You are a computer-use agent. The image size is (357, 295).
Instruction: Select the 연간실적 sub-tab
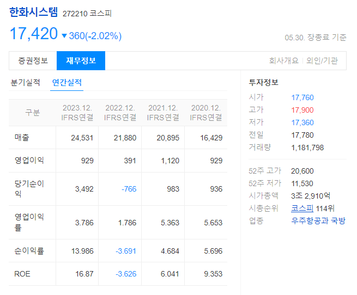click(66, 82)
